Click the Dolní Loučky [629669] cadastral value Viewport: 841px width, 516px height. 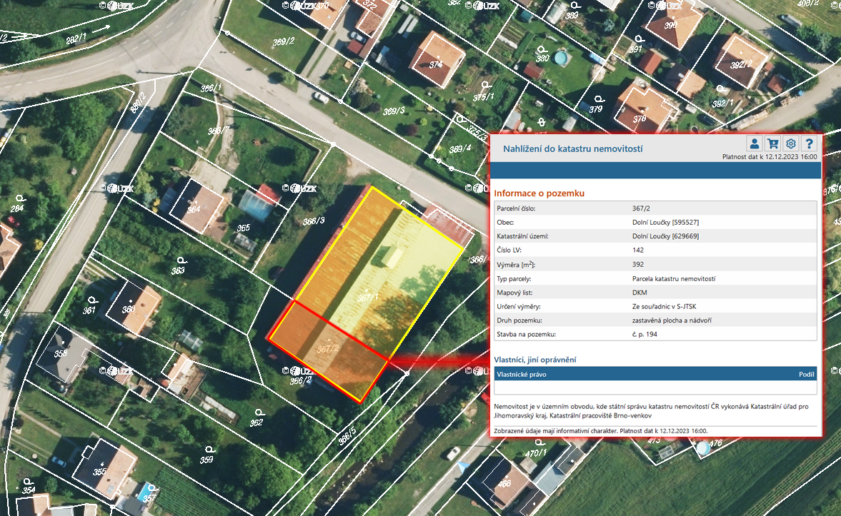[661, 236]
